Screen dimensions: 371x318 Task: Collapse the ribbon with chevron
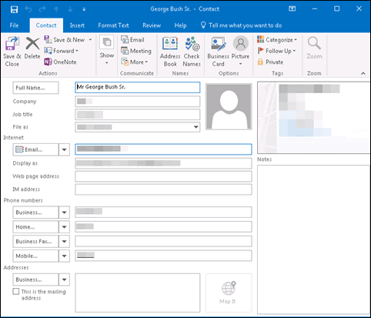[363, 73]
